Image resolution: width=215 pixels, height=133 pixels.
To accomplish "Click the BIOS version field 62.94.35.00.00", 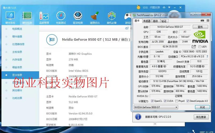I will (x=170, y=47).
